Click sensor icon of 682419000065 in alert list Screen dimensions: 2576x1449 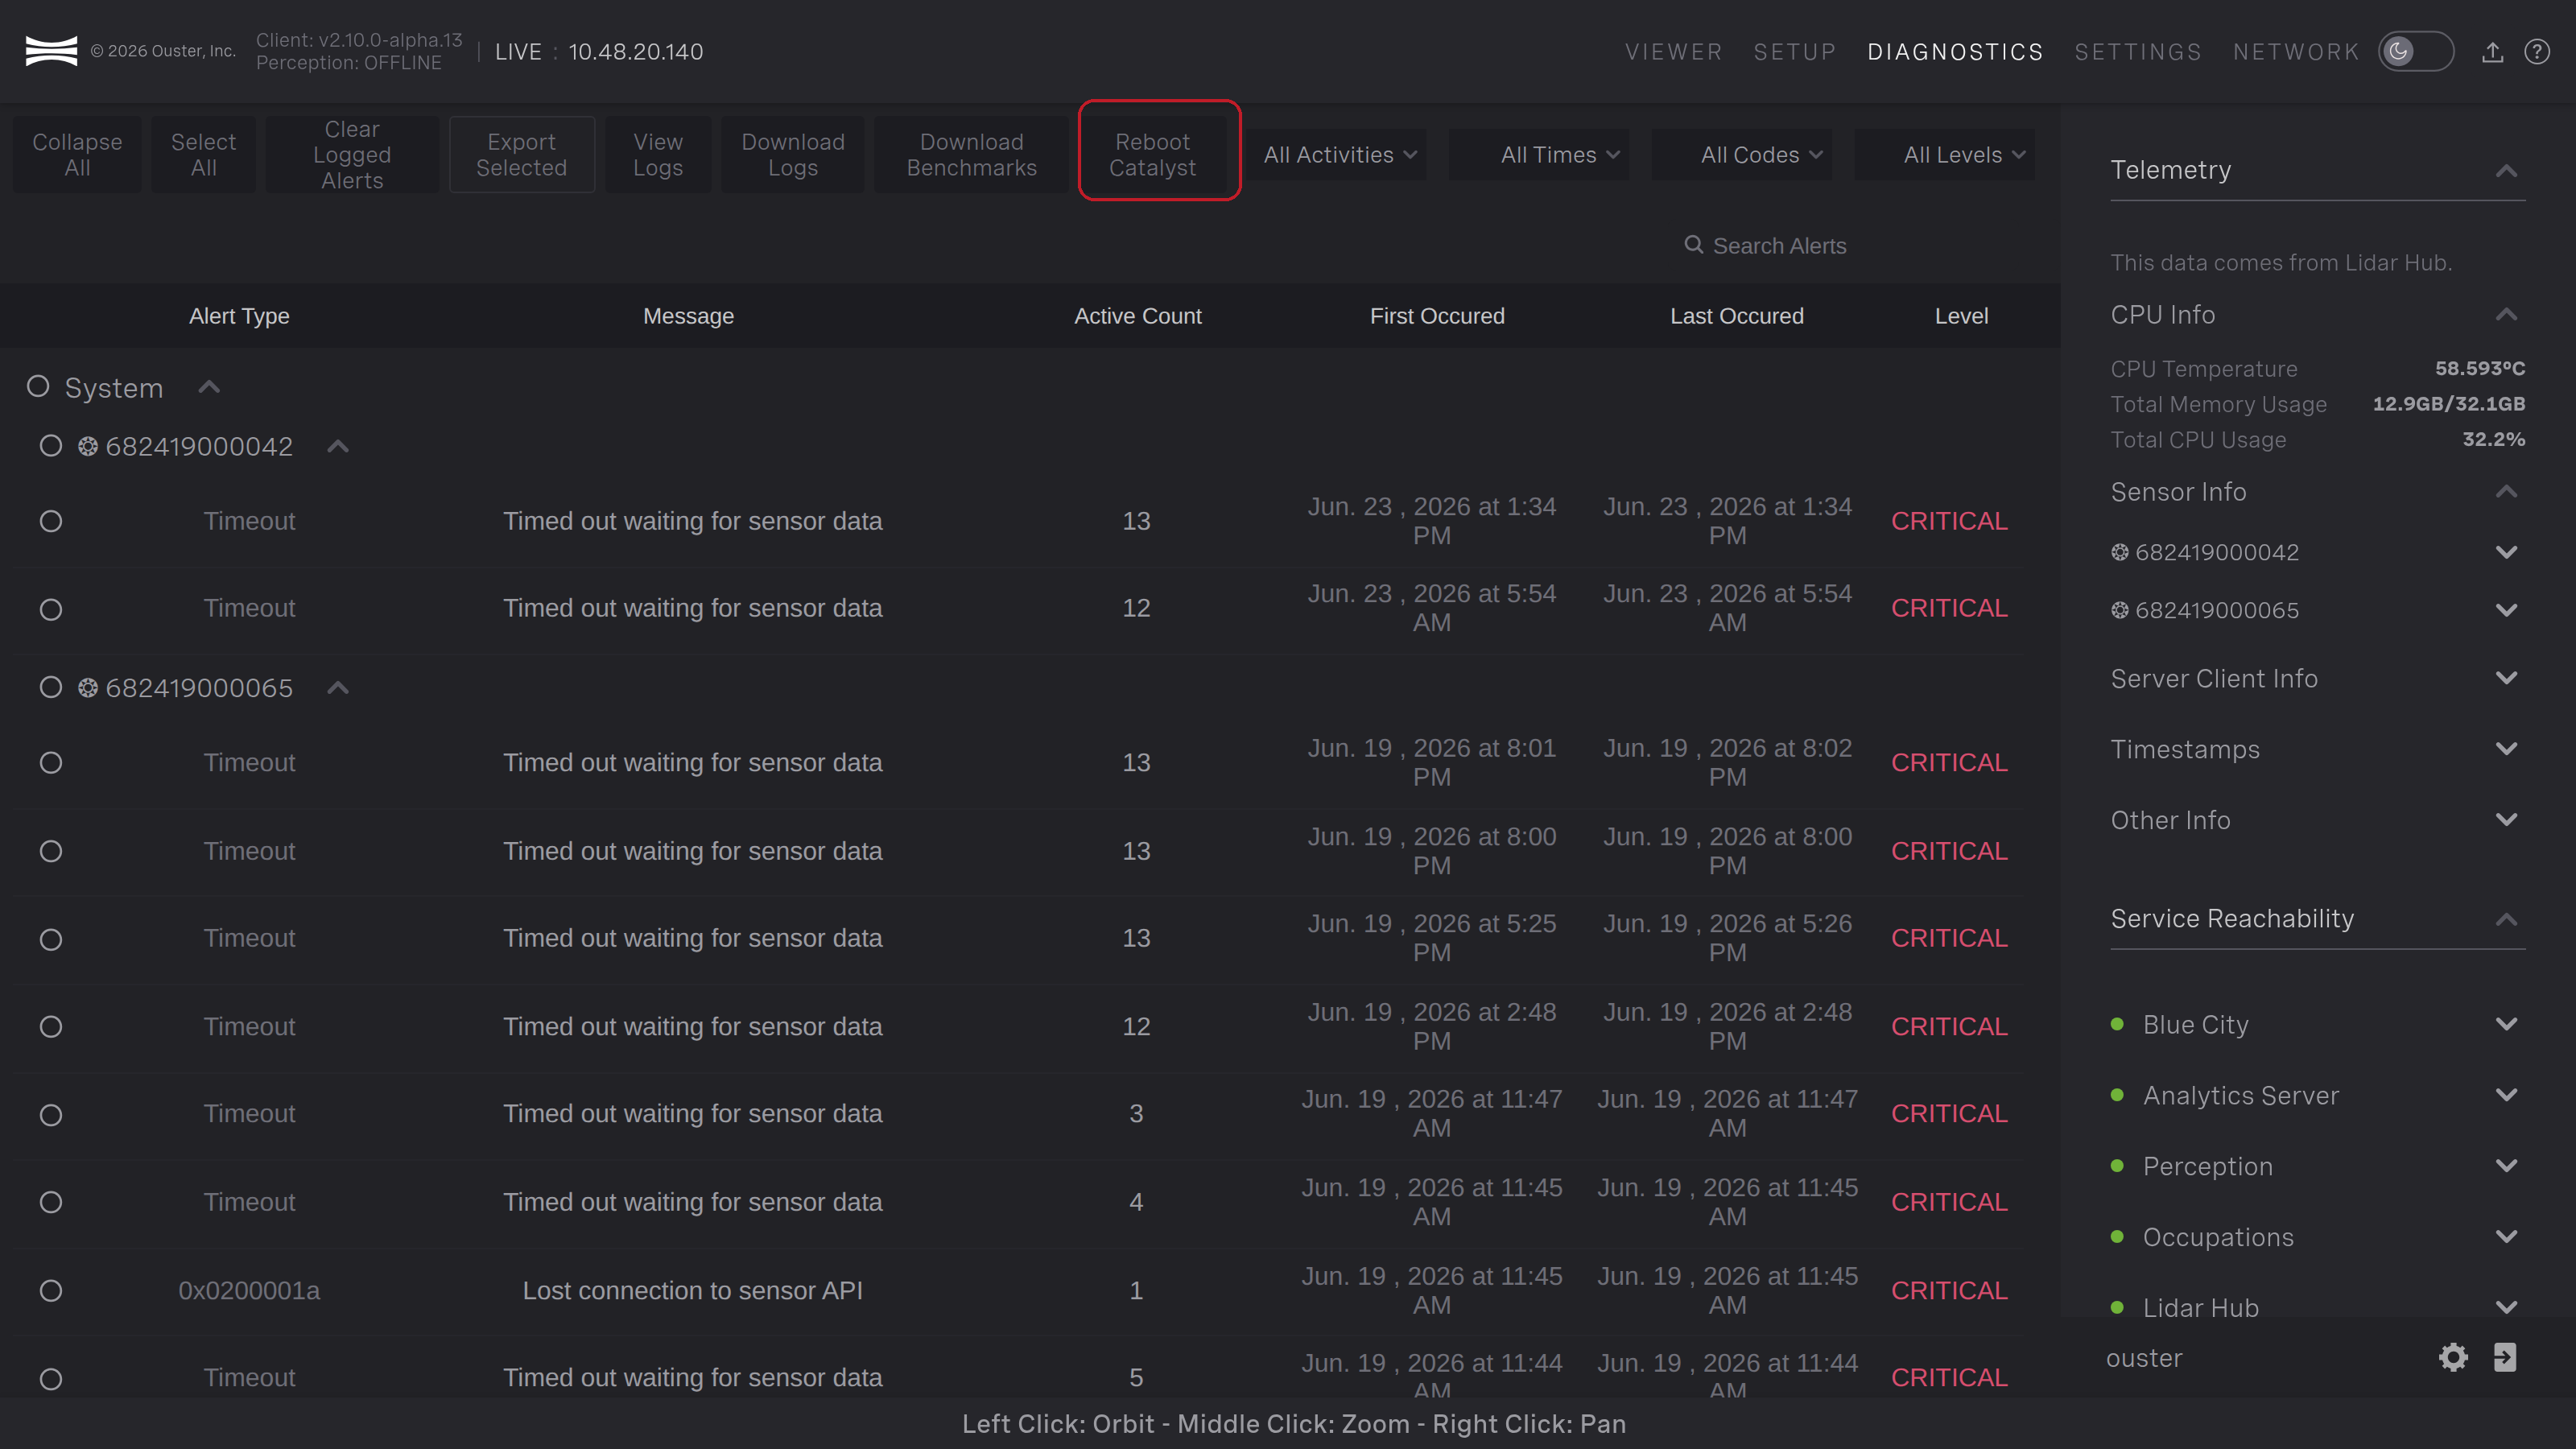click(88, 688)
